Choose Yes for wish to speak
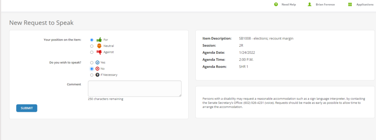376x140 pixels. point(91,63)
